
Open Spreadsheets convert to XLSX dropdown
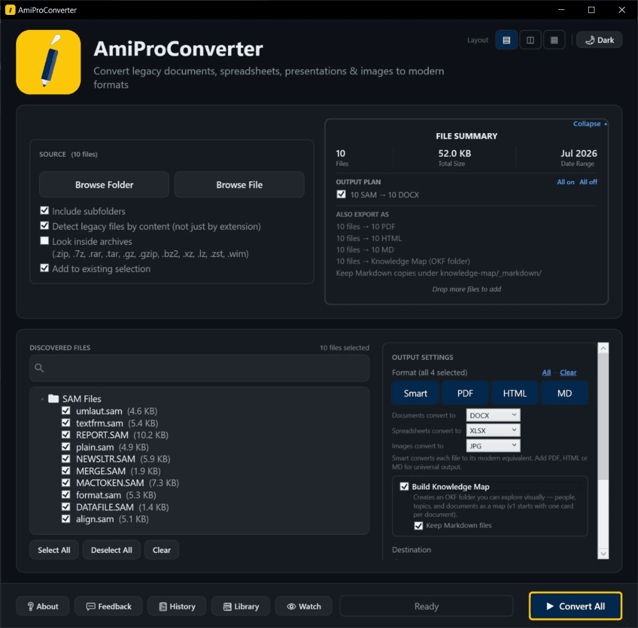click(x=493, y=431)
